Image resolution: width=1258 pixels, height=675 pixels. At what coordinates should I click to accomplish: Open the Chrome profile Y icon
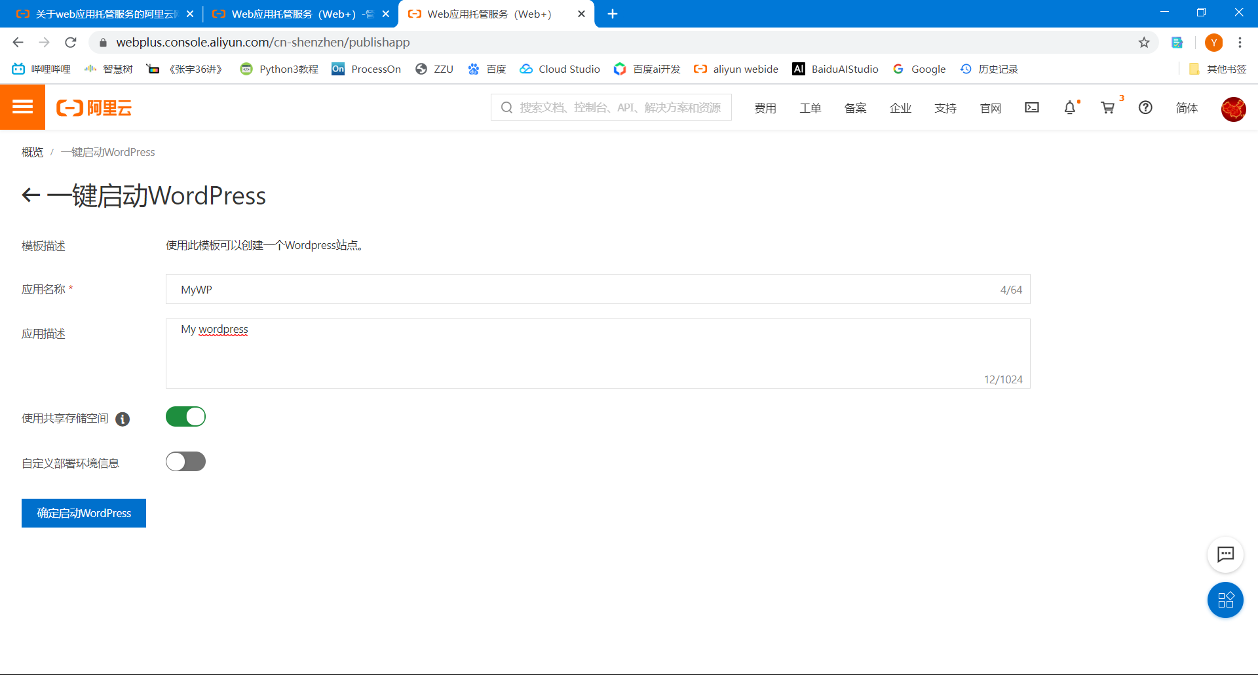1213,43
